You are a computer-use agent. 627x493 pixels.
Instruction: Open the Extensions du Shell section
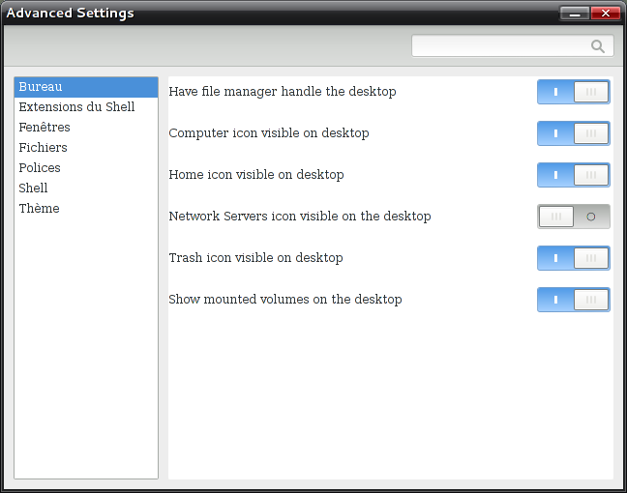(x=76, y=107)
